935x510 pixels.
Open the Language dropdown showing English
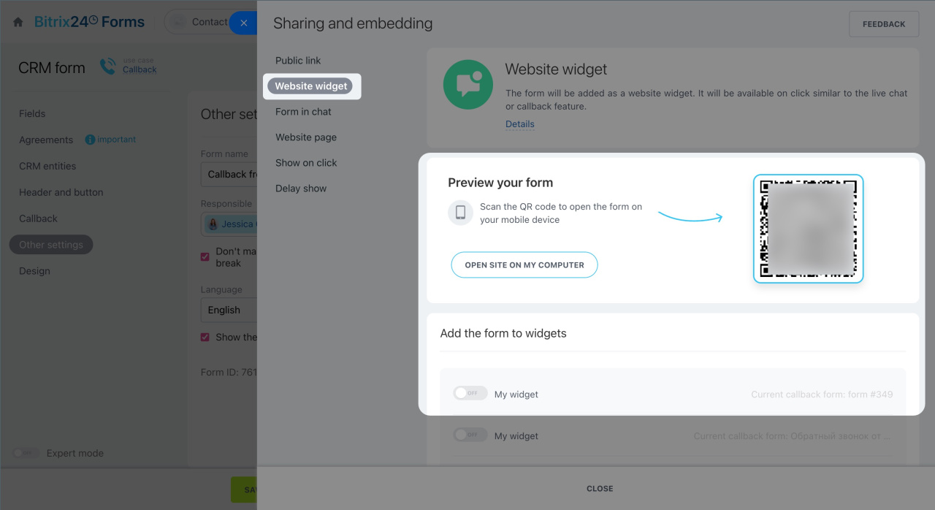[229, 310]
